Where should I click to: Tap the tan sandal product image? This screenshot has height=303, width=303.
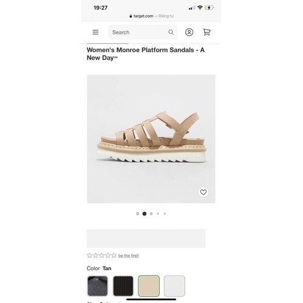151,139
